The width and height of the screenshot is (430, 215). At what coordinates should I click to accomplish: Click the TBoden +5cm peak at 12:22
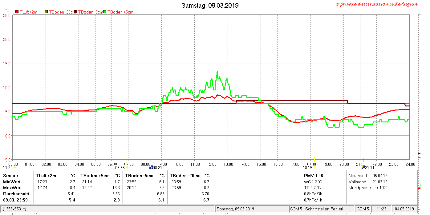(217, 72)
